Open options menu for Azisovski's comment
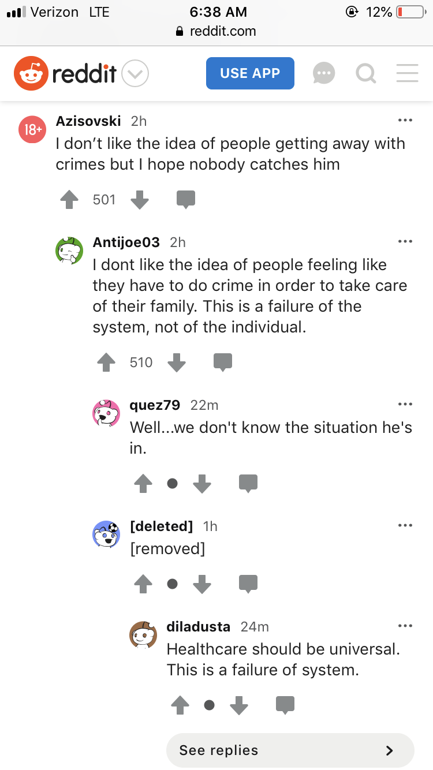The height and width of the screenshot is (770, 433). coord(405,121)
